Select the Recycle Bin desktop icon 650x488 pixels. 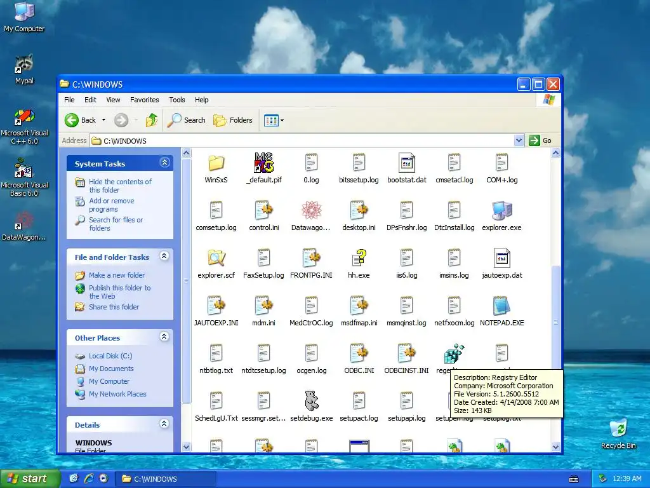(x=618, y=434)
